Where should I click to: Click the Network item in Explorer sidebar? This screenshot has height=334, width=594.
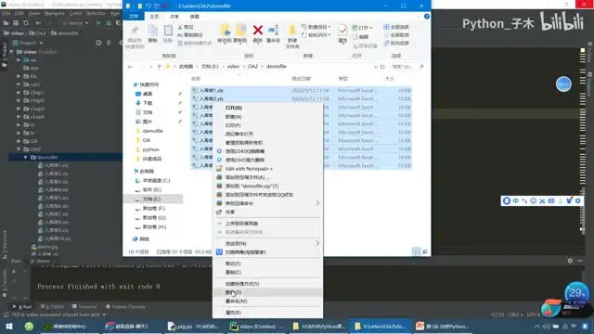tap(145, 239)
